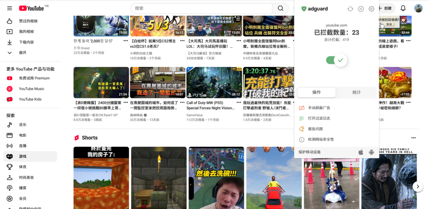Open more options for 한계 돌파 video
The height and width of the screenshot is (209, 428).
(126, 41)
